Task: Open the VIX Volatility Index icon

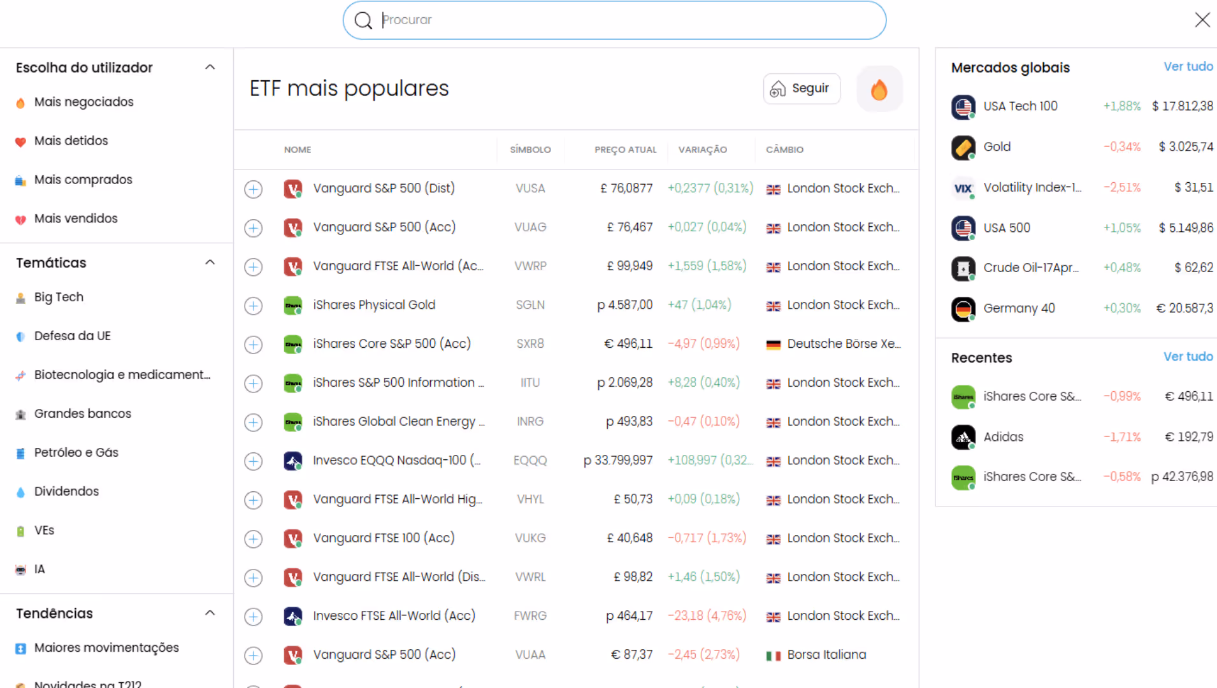Action: 963,188
